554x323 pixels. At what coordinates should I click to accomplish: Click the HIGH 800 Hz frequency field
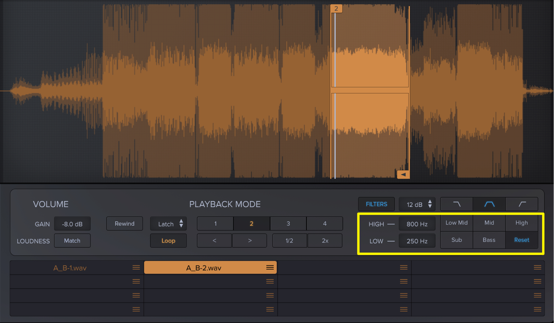[x=417, y=224]
